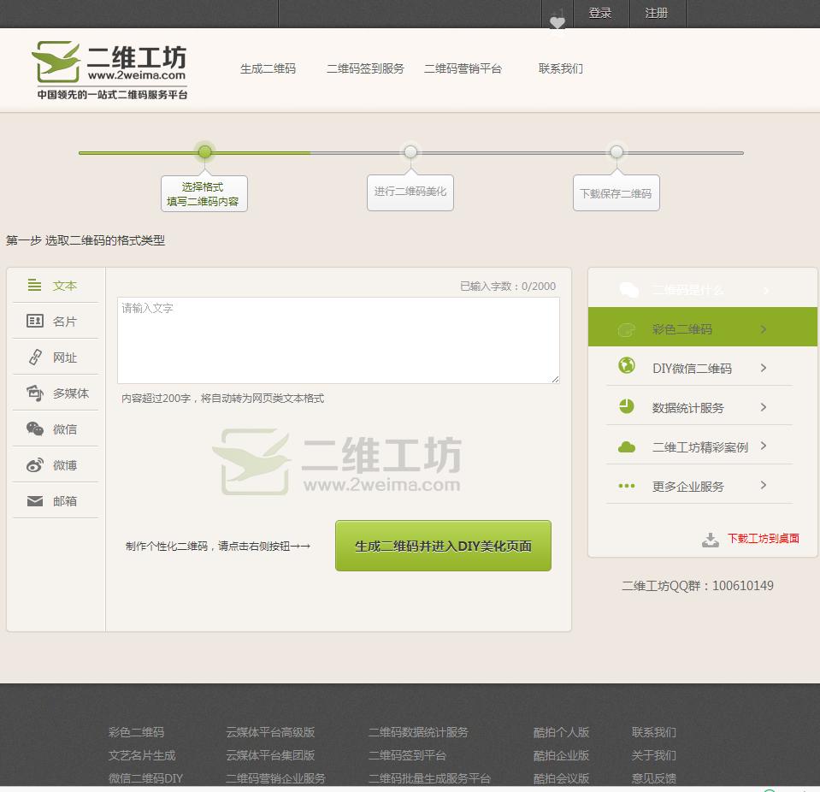Screen dimensions: 820x792
Task: Click the 登录 login button
Action: coord(600,13)
